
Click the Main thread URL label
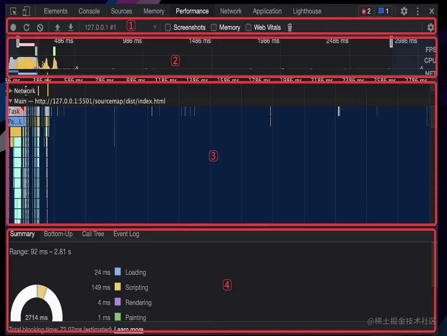(100, 101)
